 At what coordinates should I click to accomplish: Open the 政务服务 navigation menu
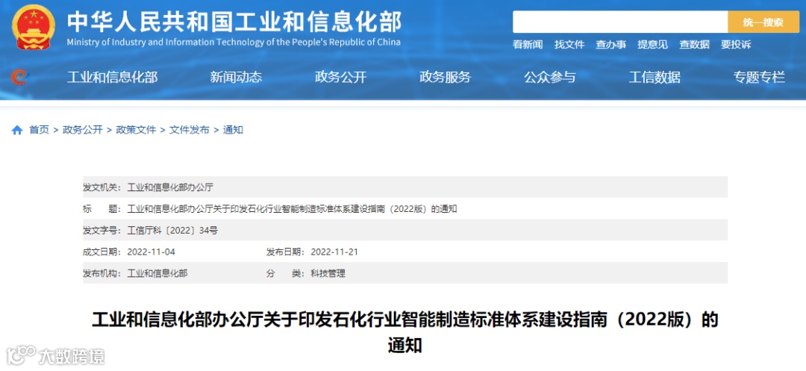(445, 78)
